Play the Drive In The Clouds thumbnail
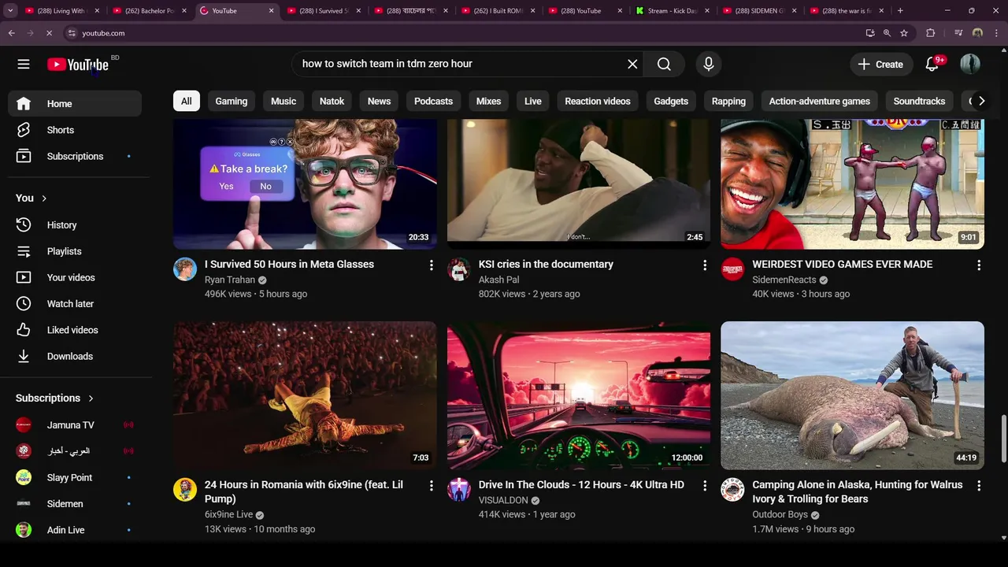The height and width of the screenshot is (567, 1008). click(579, 395)
